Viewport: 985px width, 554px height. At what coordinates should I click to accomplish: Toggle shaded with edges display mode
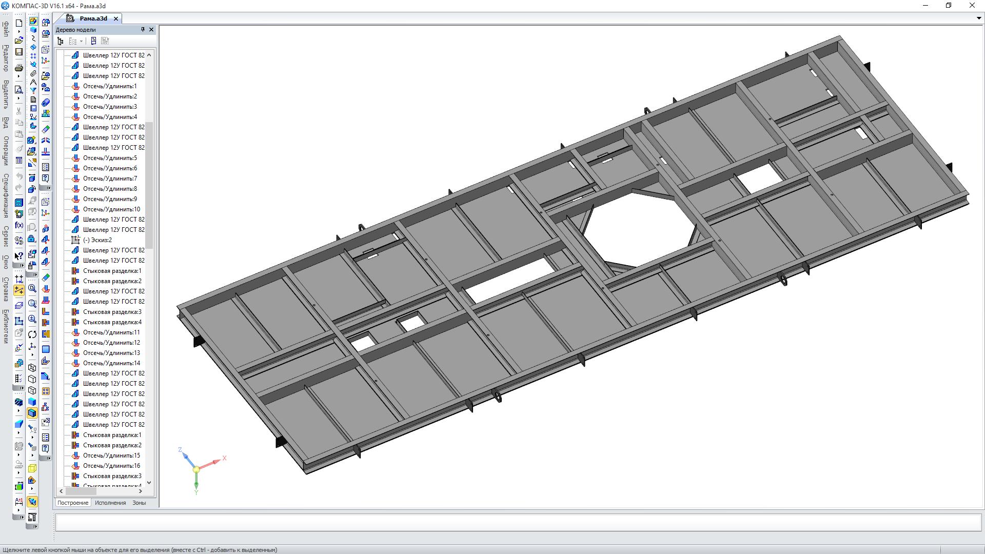32,413
